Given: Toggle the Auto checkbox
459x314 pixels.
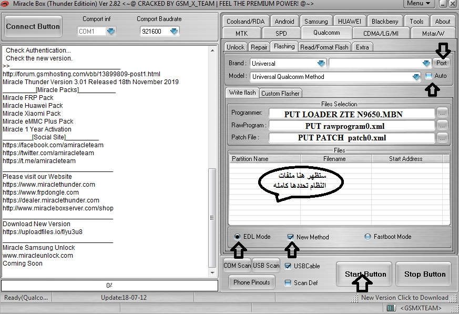Looking at the screenshot, I should tap(429, 76).
